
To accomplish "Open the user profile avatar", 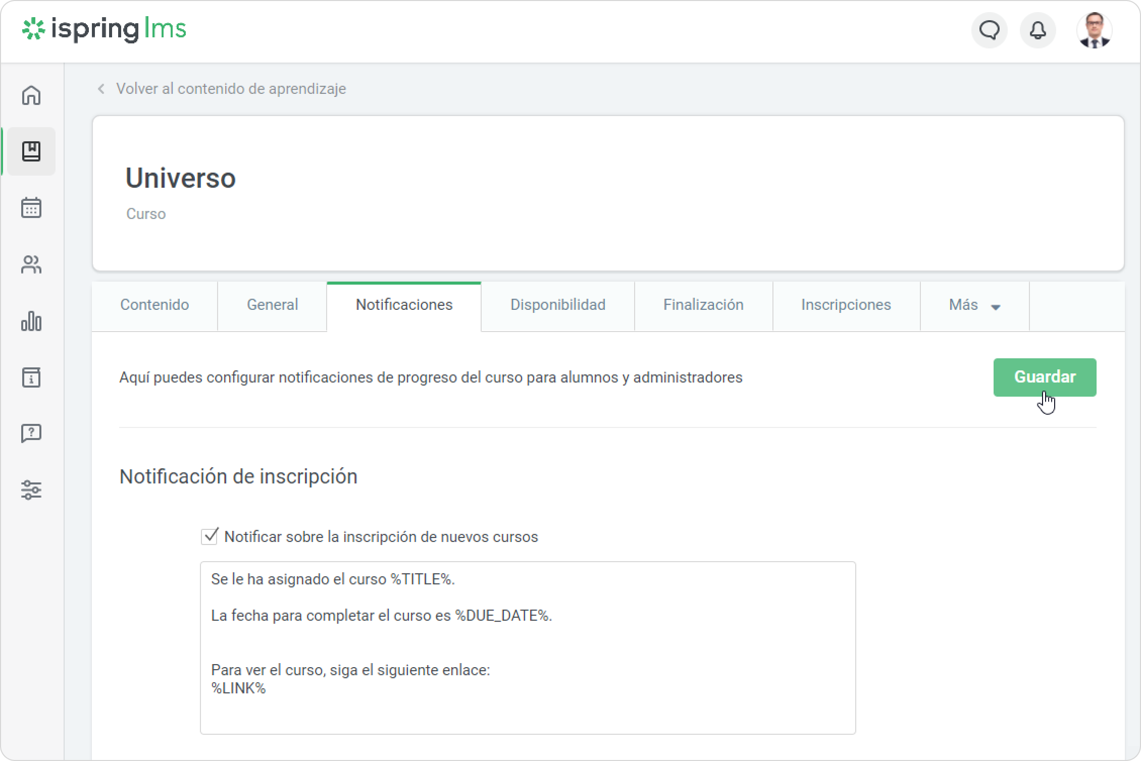I will tap(1094, 31).
